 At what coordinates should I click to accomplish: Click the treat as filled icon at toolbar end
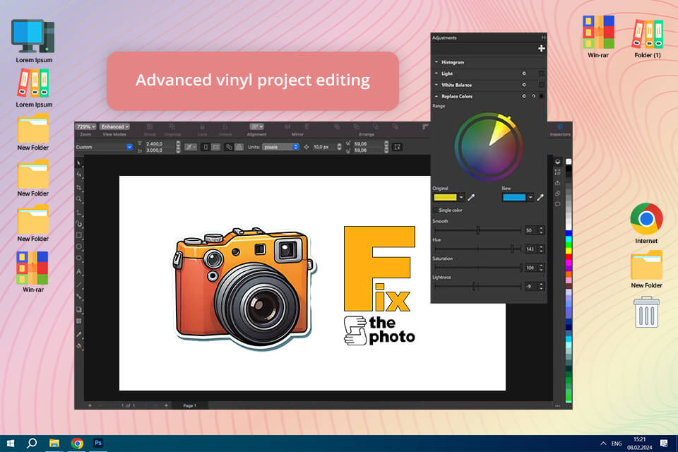pyautogui.click(x=398, y=147)
